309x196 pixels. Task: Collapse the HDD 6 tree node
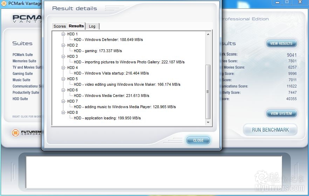63,90
